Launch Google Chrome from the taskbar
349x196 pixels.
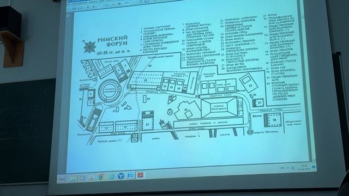tap(102, 177)
